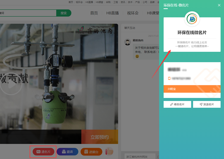
Task: Click 首页 in the top small link bar
Action: (x=71, y=2)
